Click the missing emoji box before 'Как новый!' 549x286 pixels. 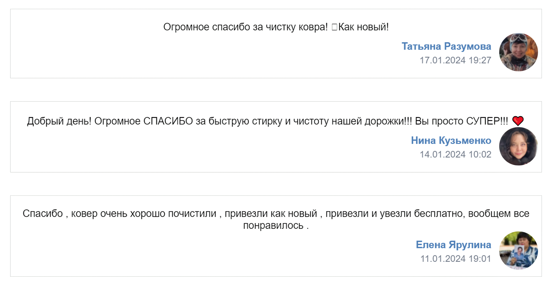[334, 27]
